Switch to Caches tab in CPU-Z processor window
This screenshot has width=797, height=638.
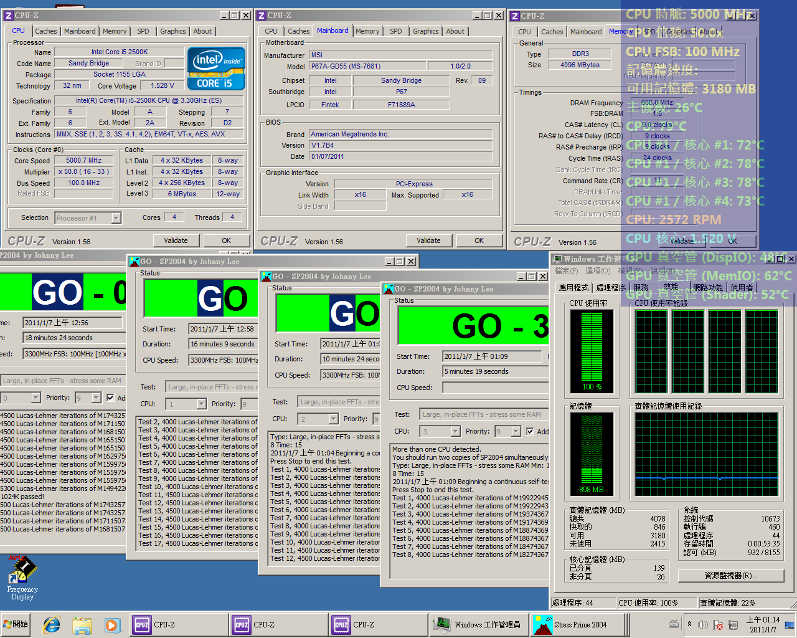click(46, 31)
